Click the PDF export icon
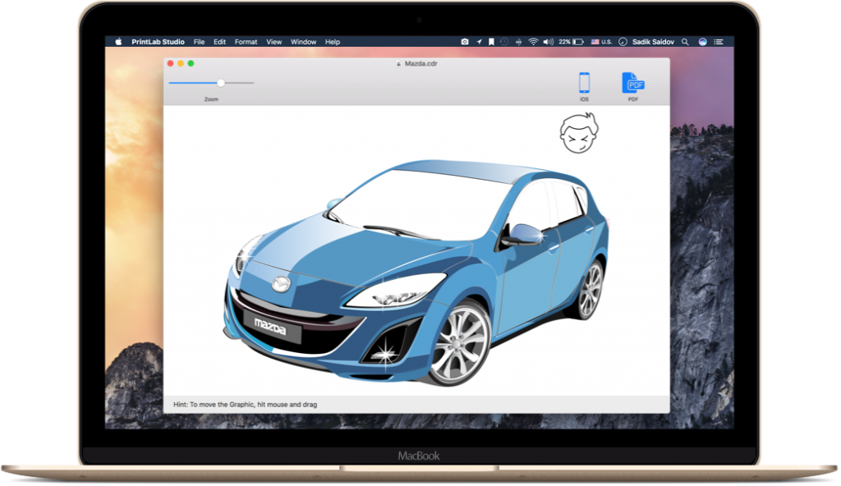 pos(633,83)
